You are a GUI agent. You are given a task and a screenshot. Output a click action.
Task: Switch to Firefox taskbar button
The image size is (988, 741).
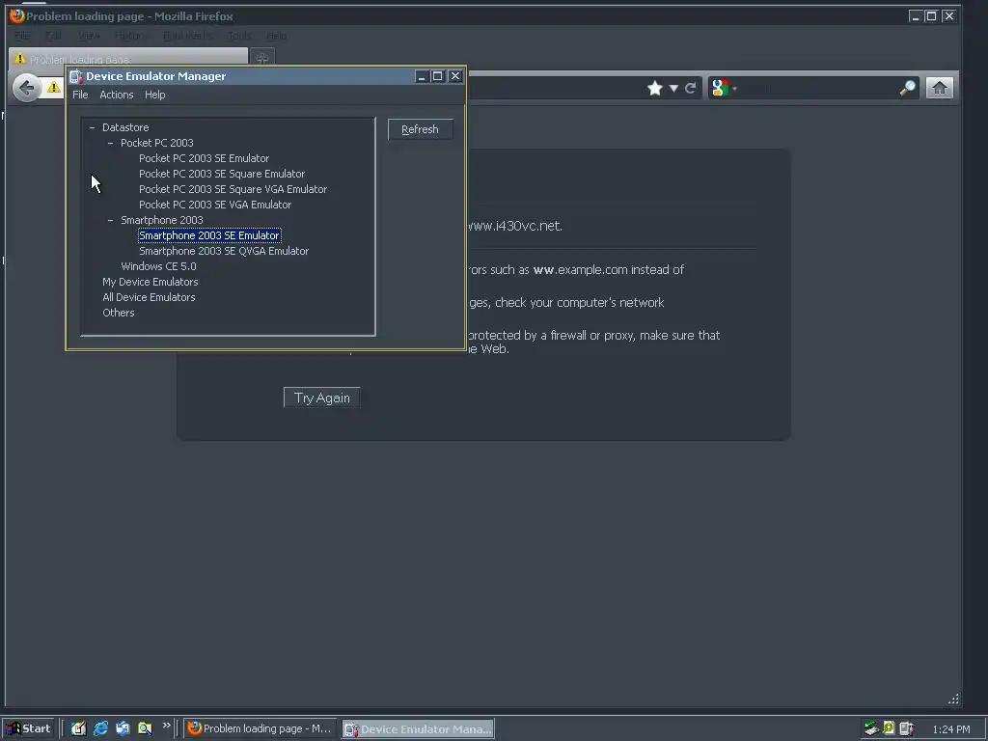[x=261, y=729]
